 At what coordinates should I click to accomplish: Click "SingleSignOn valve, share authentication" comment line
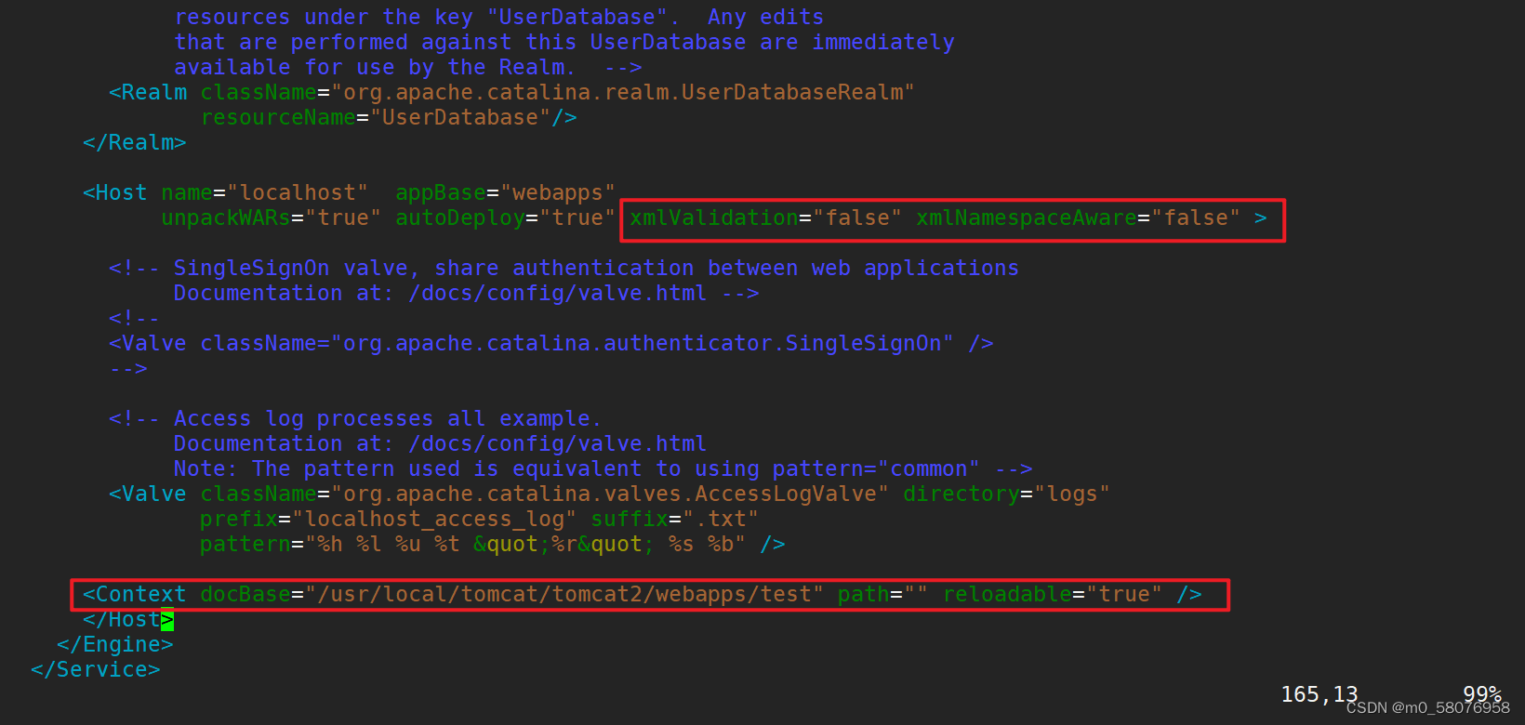tap(564, 269)
